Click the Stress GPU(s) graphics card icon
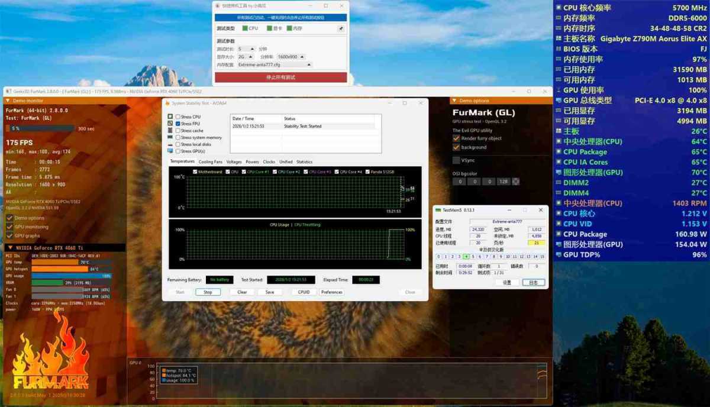This screenshot has height=407, width=710. click(171, 150)
